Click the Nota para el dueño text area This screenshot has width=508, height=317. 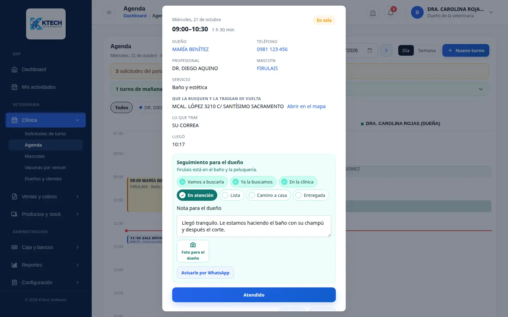click(254, 226)
